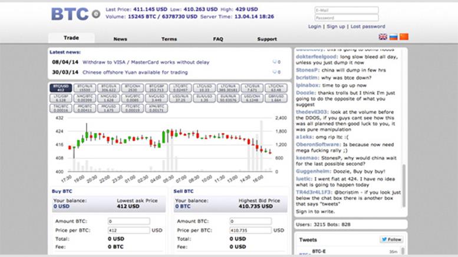The image size is (458, 257).
Task: Open comments bubble for Yuan news item
Action: click(x=275, y=72)
